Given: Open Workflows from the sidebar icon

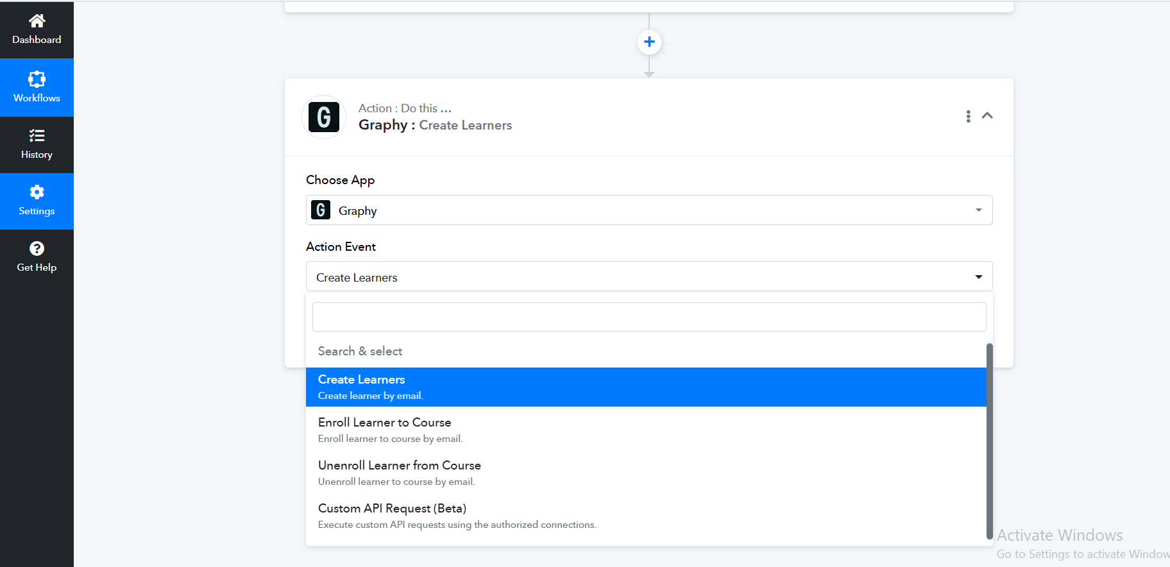Looking at the screenshot, I should click(37, 80).
